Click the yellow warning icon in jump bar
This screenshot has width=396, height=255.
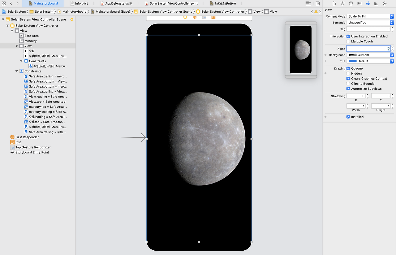(x=316, y=11)
